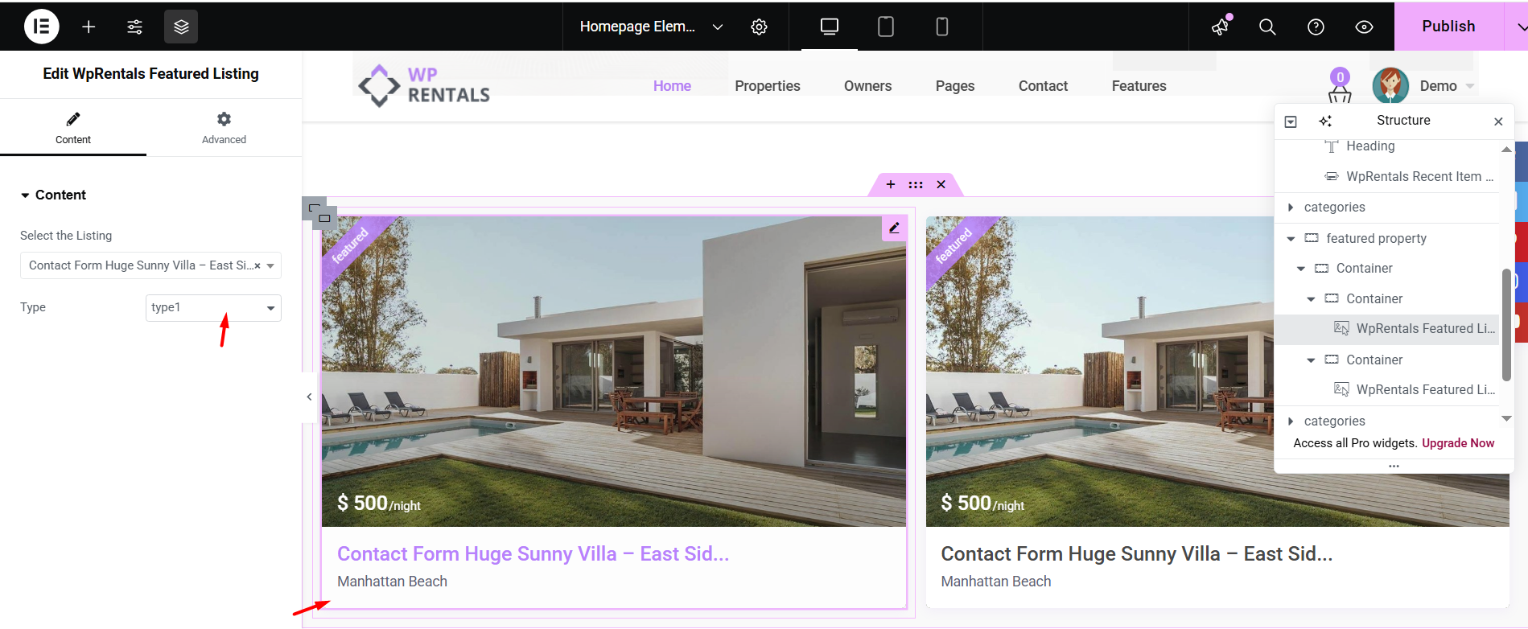
Task: Toggle the Structure layers icon in top bar
Action: pyautogui.click(x=181, y=27)
